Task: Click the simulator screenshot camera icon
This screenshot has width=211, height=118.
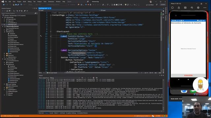Action: [x=185, y=8]
